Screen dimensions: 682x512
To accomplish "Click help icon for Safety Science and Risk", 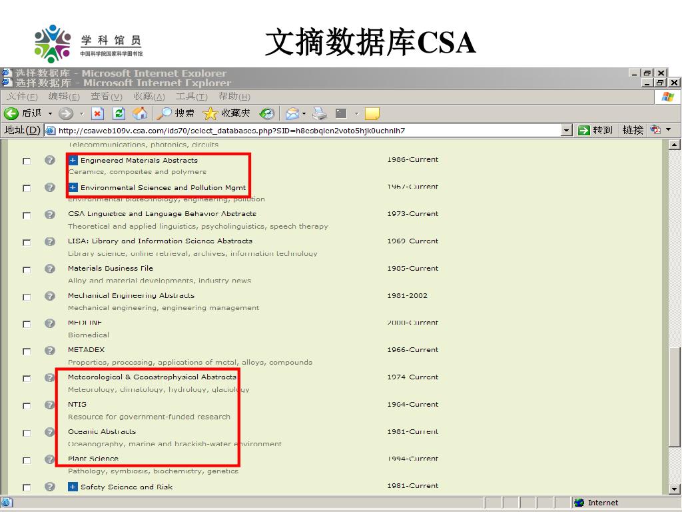I will pos(50,487).
